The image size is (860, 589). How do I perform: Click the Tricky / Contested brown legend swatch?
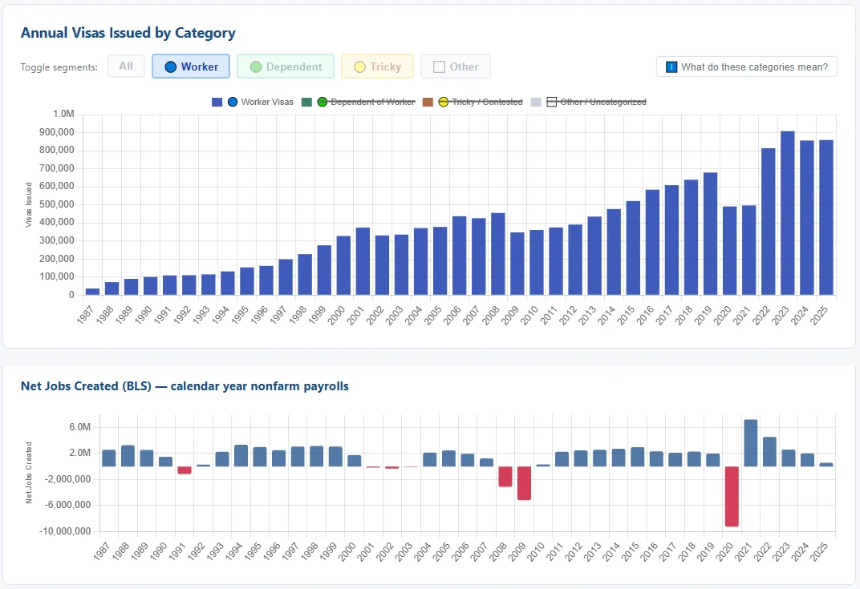pyautogui.click(x=428, y=102)
